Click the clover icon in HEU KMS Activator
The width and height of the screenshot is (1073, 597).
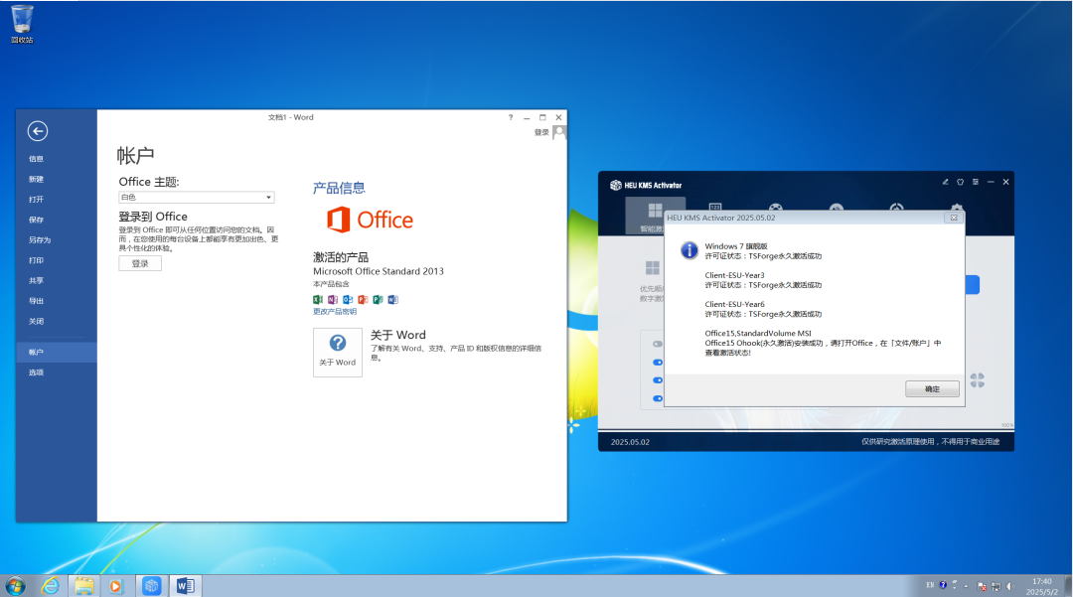tap(978, 380)
